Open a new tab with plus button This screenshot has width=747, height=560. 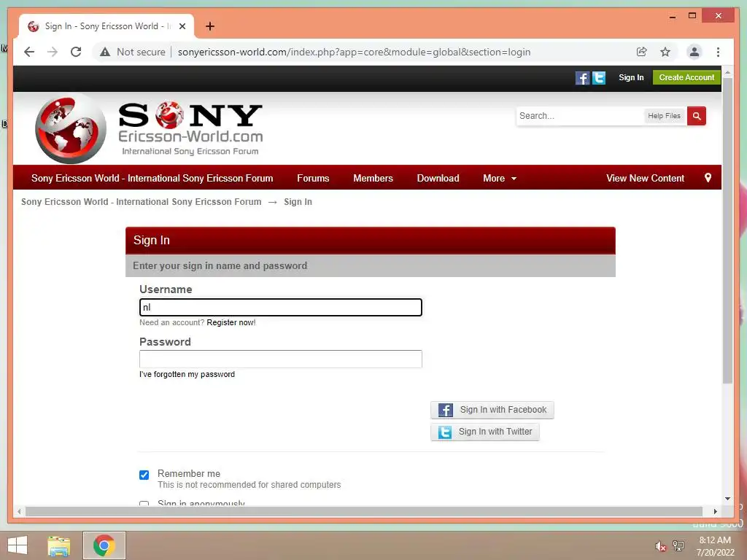(x=209, y=26)
